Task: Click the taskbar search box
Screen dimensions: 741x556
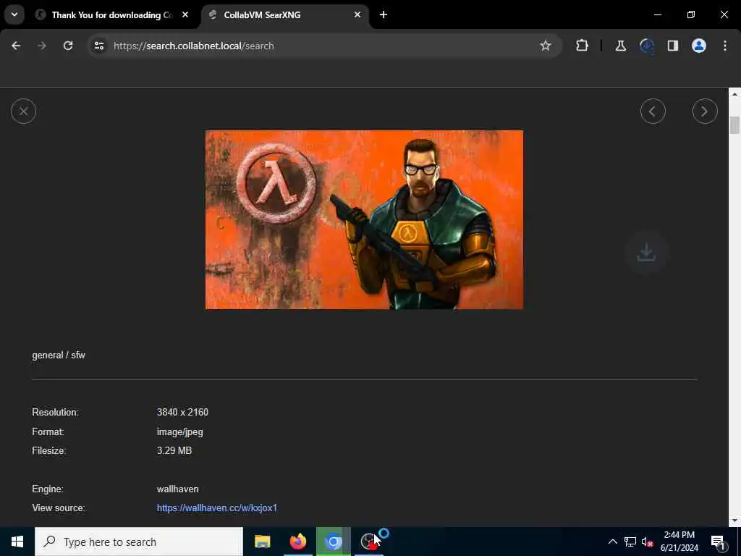Action: click(x=139, y=542)
